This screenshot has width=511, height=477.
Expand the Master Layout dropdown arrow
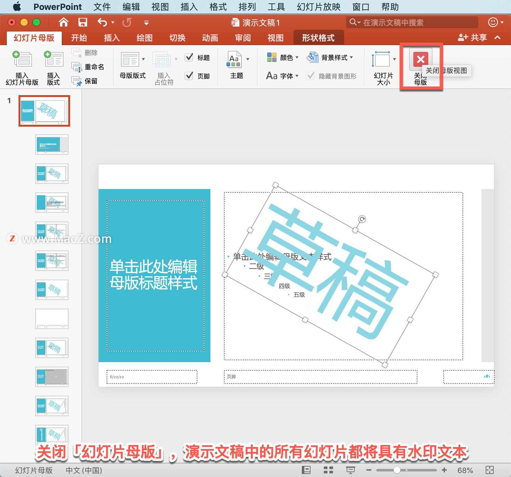[143, 59]
